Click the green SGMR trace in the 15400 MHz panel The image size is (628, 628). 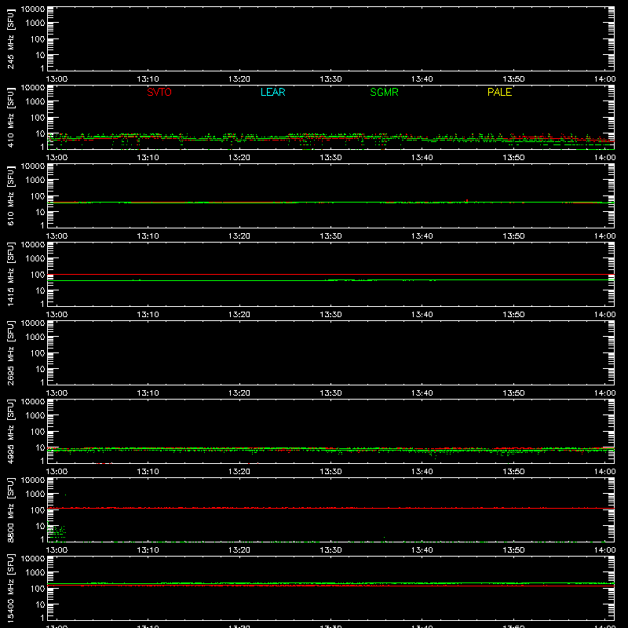[x=330, y=583]
